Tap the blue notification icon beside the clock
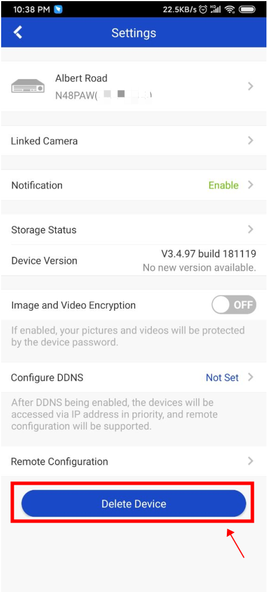The width and height of the screenshot is (267, 592). [x=58, y=9]
